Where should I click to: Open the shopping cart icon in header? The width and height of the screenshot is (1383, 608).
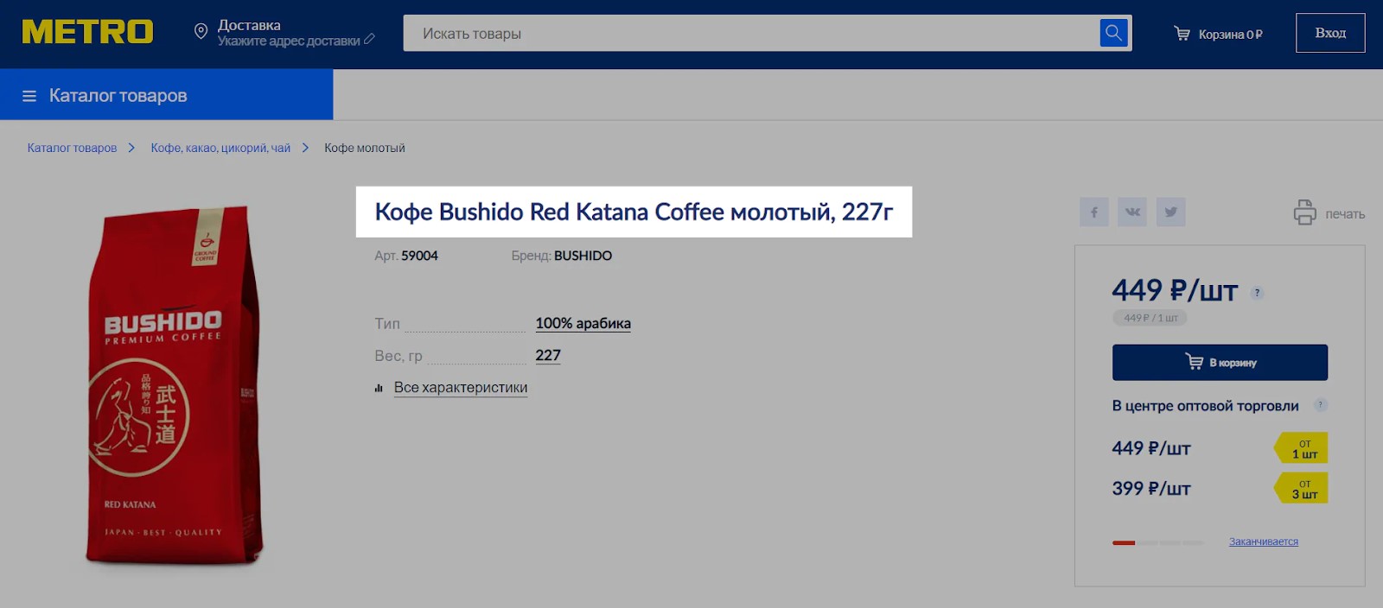[1181, 34]
